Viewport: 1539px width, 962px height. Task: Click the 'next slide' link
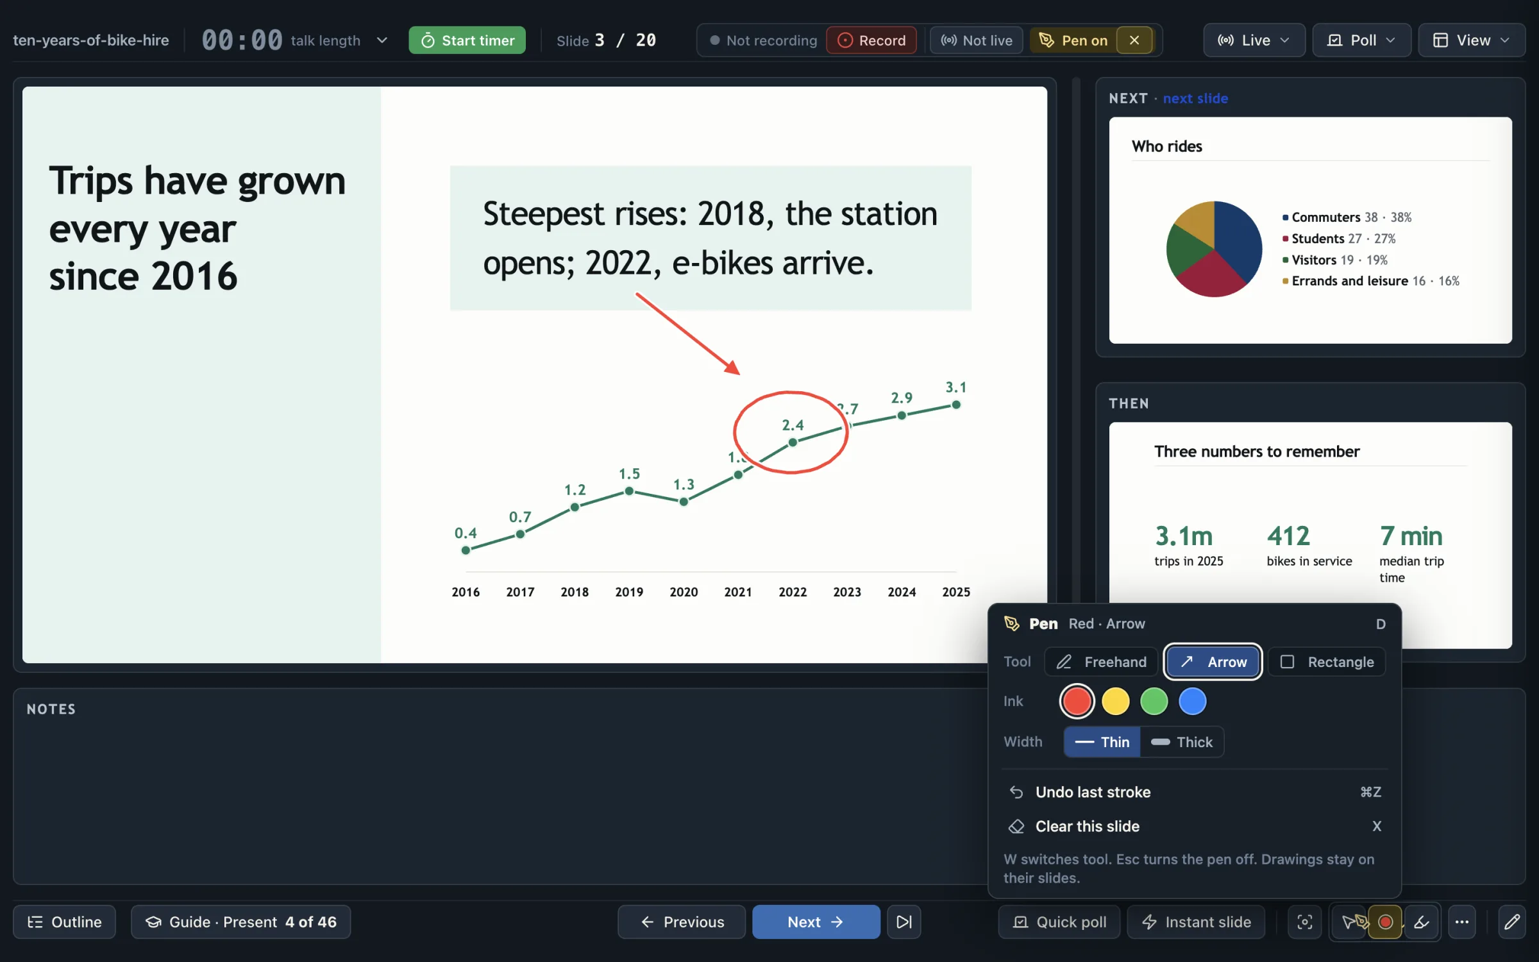pos(1195,98)
